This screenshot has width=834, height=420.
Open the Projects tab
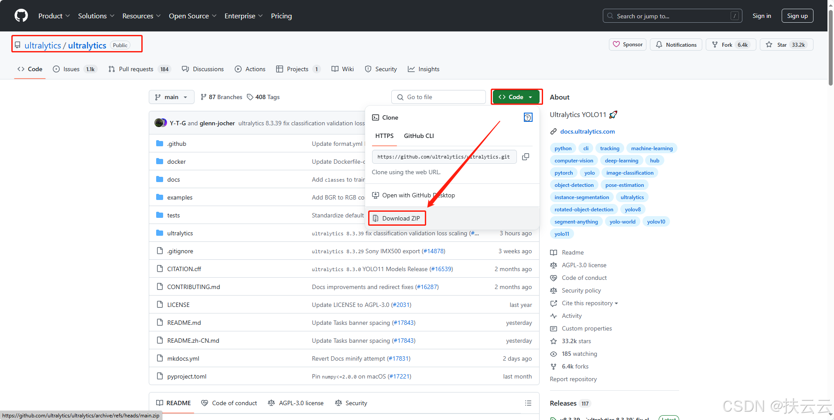pos(298,69)
